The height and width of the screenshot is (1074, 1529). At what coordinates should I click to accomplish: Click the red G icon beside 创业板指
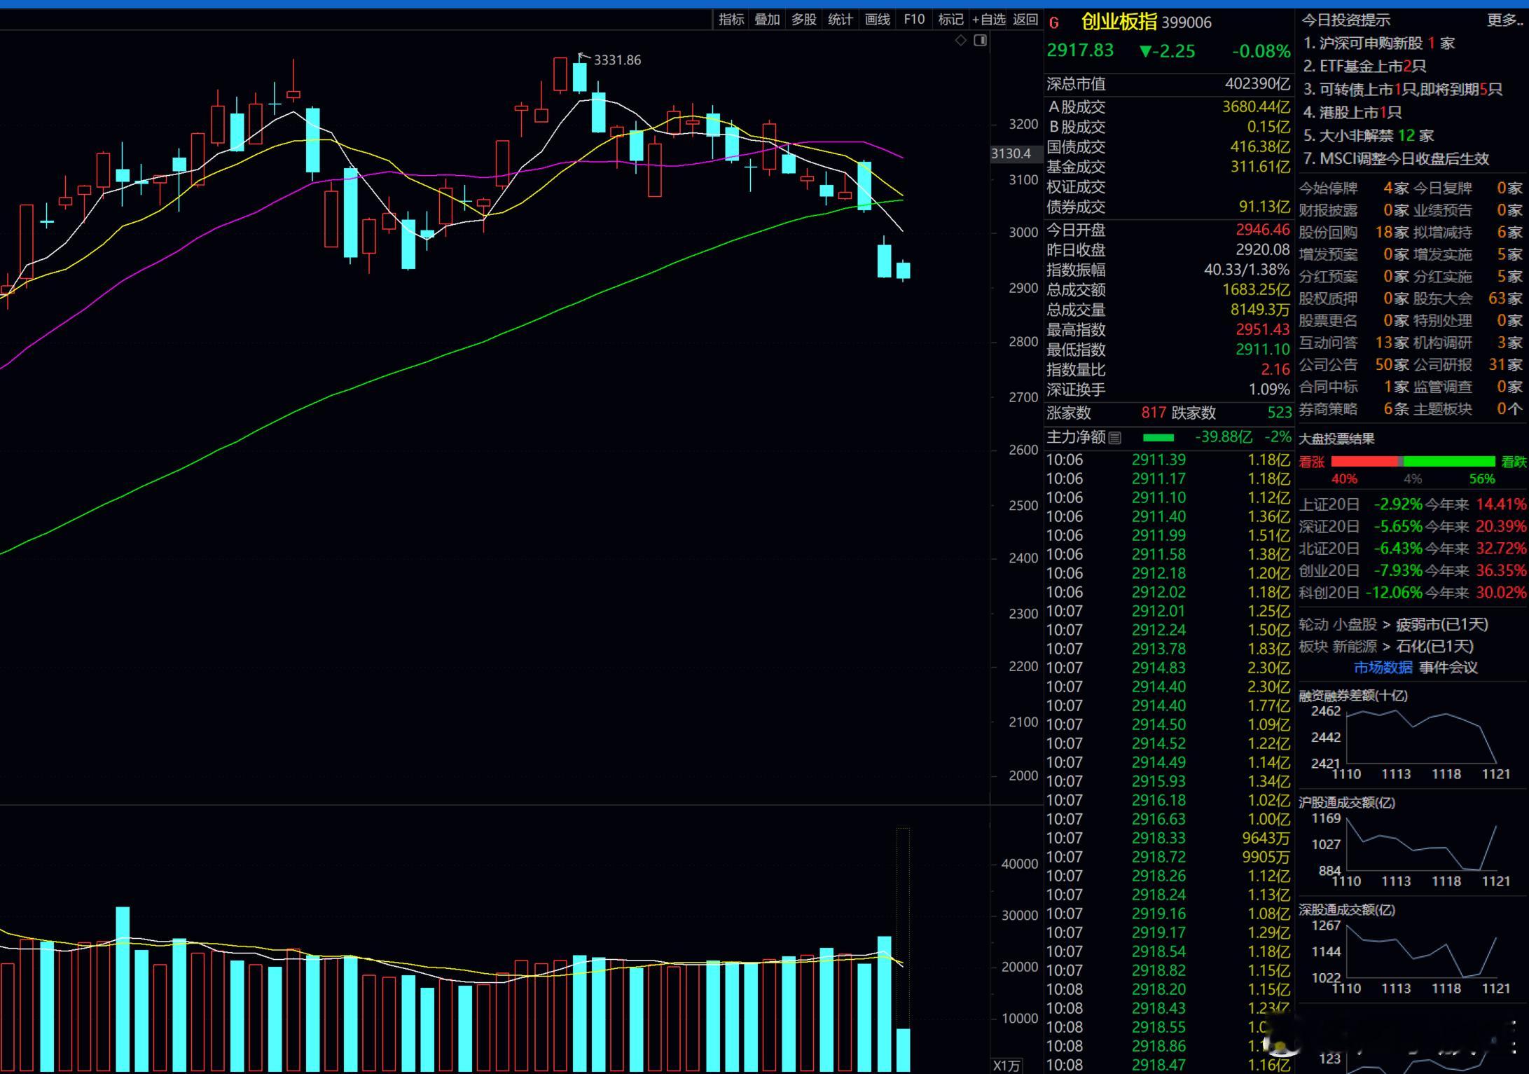1054,23
